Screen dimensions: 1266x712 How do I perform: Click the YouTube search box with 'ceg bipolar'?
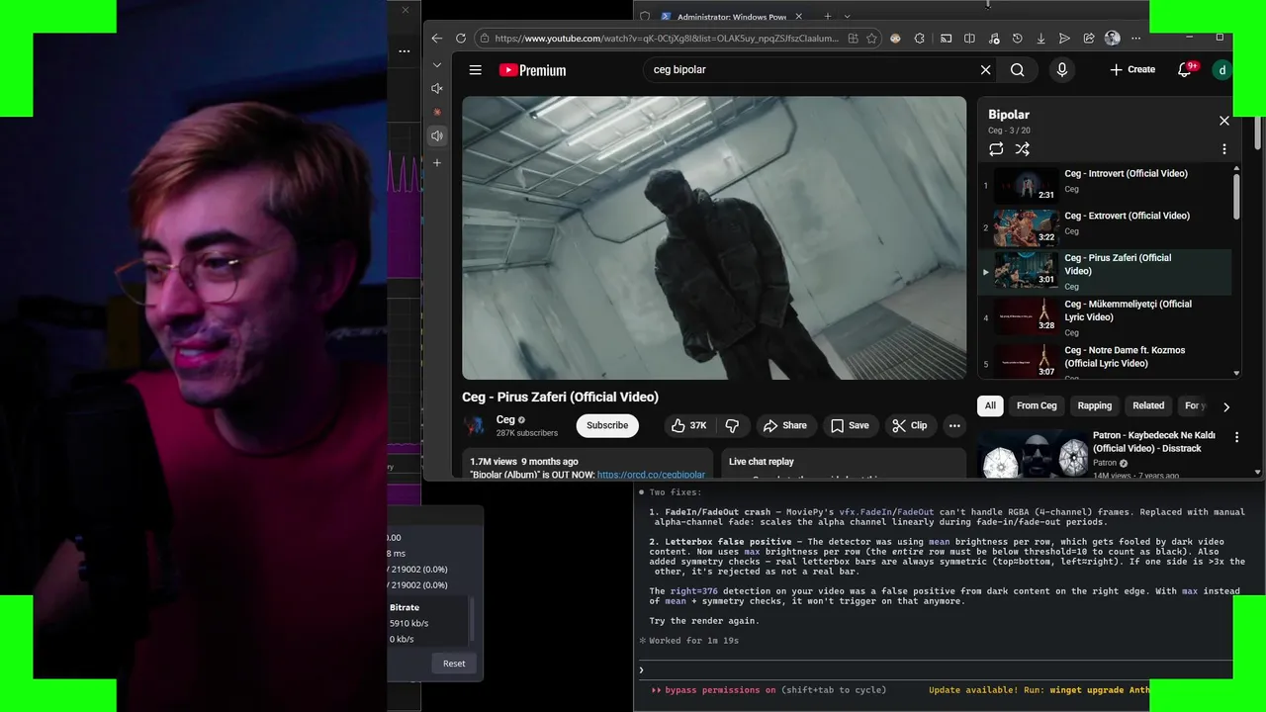(811, 70)
